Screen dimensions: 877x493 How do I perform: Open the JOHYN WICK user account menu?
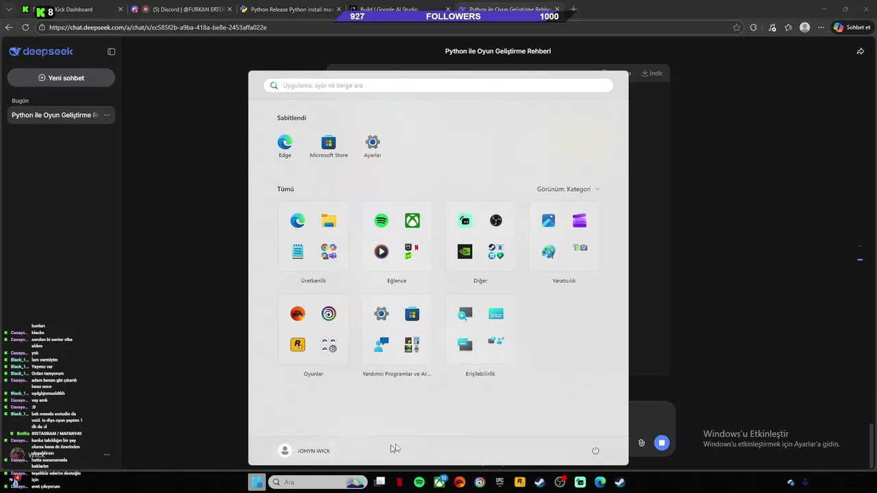click(x=305, y=451)
